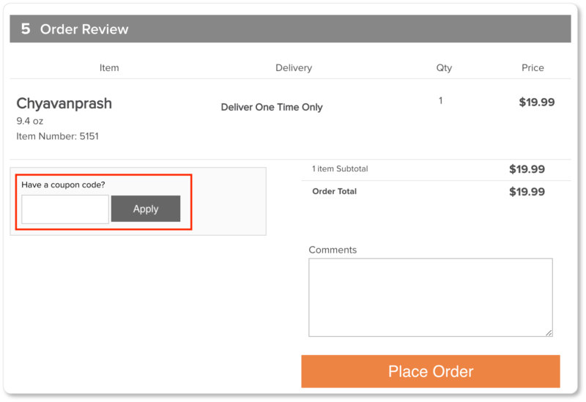Click the Delivery column header
Image resolution: width=586 pixels, height=402 pixels.
click(294, 67)
